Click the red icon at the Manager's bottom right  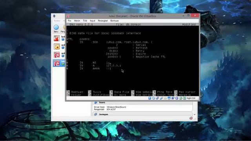[x=191, y=118]
